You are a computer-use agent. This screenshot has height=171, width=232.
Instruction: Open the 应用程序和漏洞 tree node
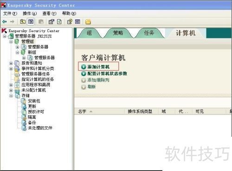[36, 85]
